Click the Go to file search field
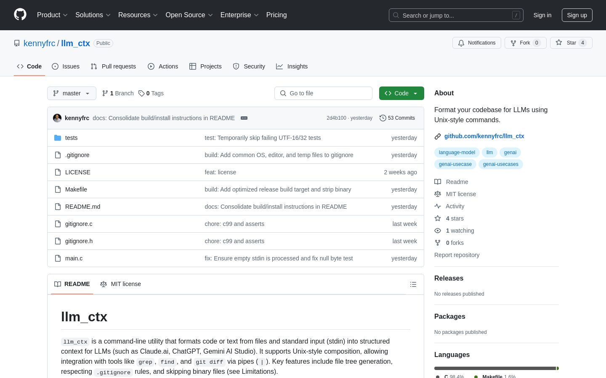The height and width of the screenshot is (378, 606). click(x=323, y=93)
